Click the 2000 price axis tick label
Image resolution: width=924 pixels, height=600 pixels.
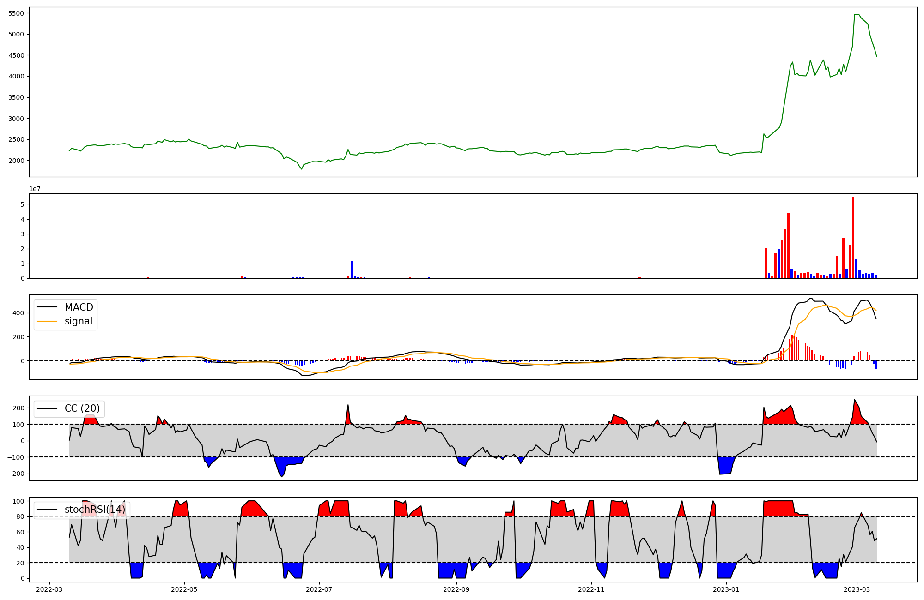tap(16, 161)
